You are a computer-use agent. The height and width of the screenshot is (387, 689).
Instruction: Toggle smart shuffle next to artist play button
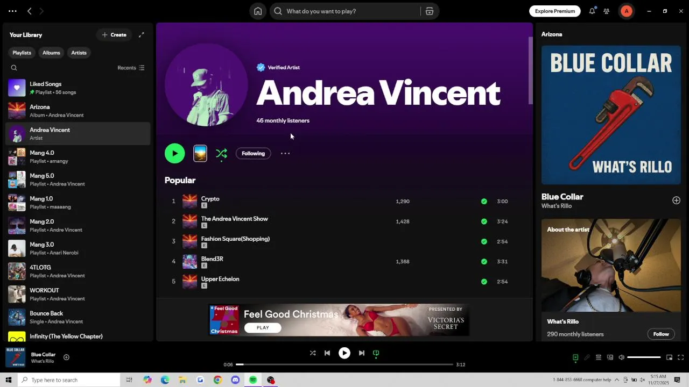[221, 154]
